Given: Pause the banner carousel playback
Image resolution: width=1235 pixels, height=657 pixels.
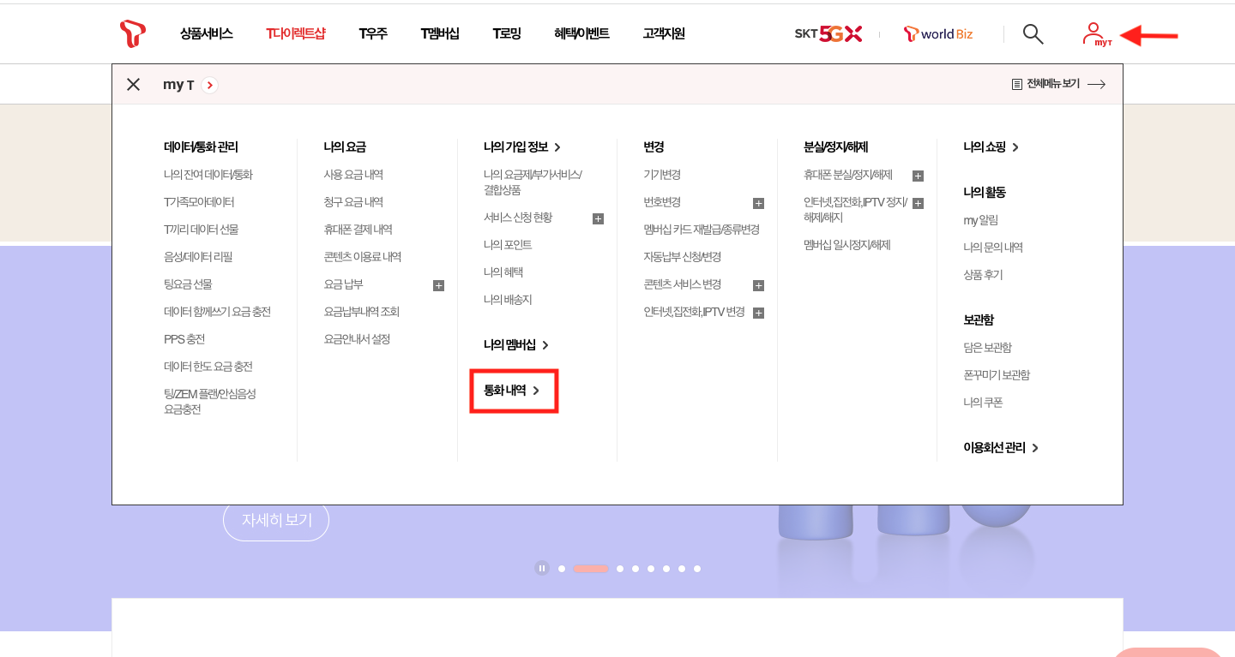Looking at the screenshot, I should [542, 568].
